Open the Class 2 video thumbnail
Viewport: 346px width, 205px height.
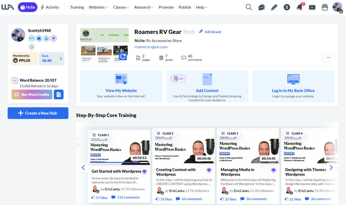tap(184, 146)
